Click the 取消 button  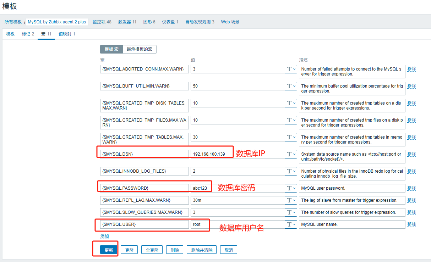click(229, 250)
